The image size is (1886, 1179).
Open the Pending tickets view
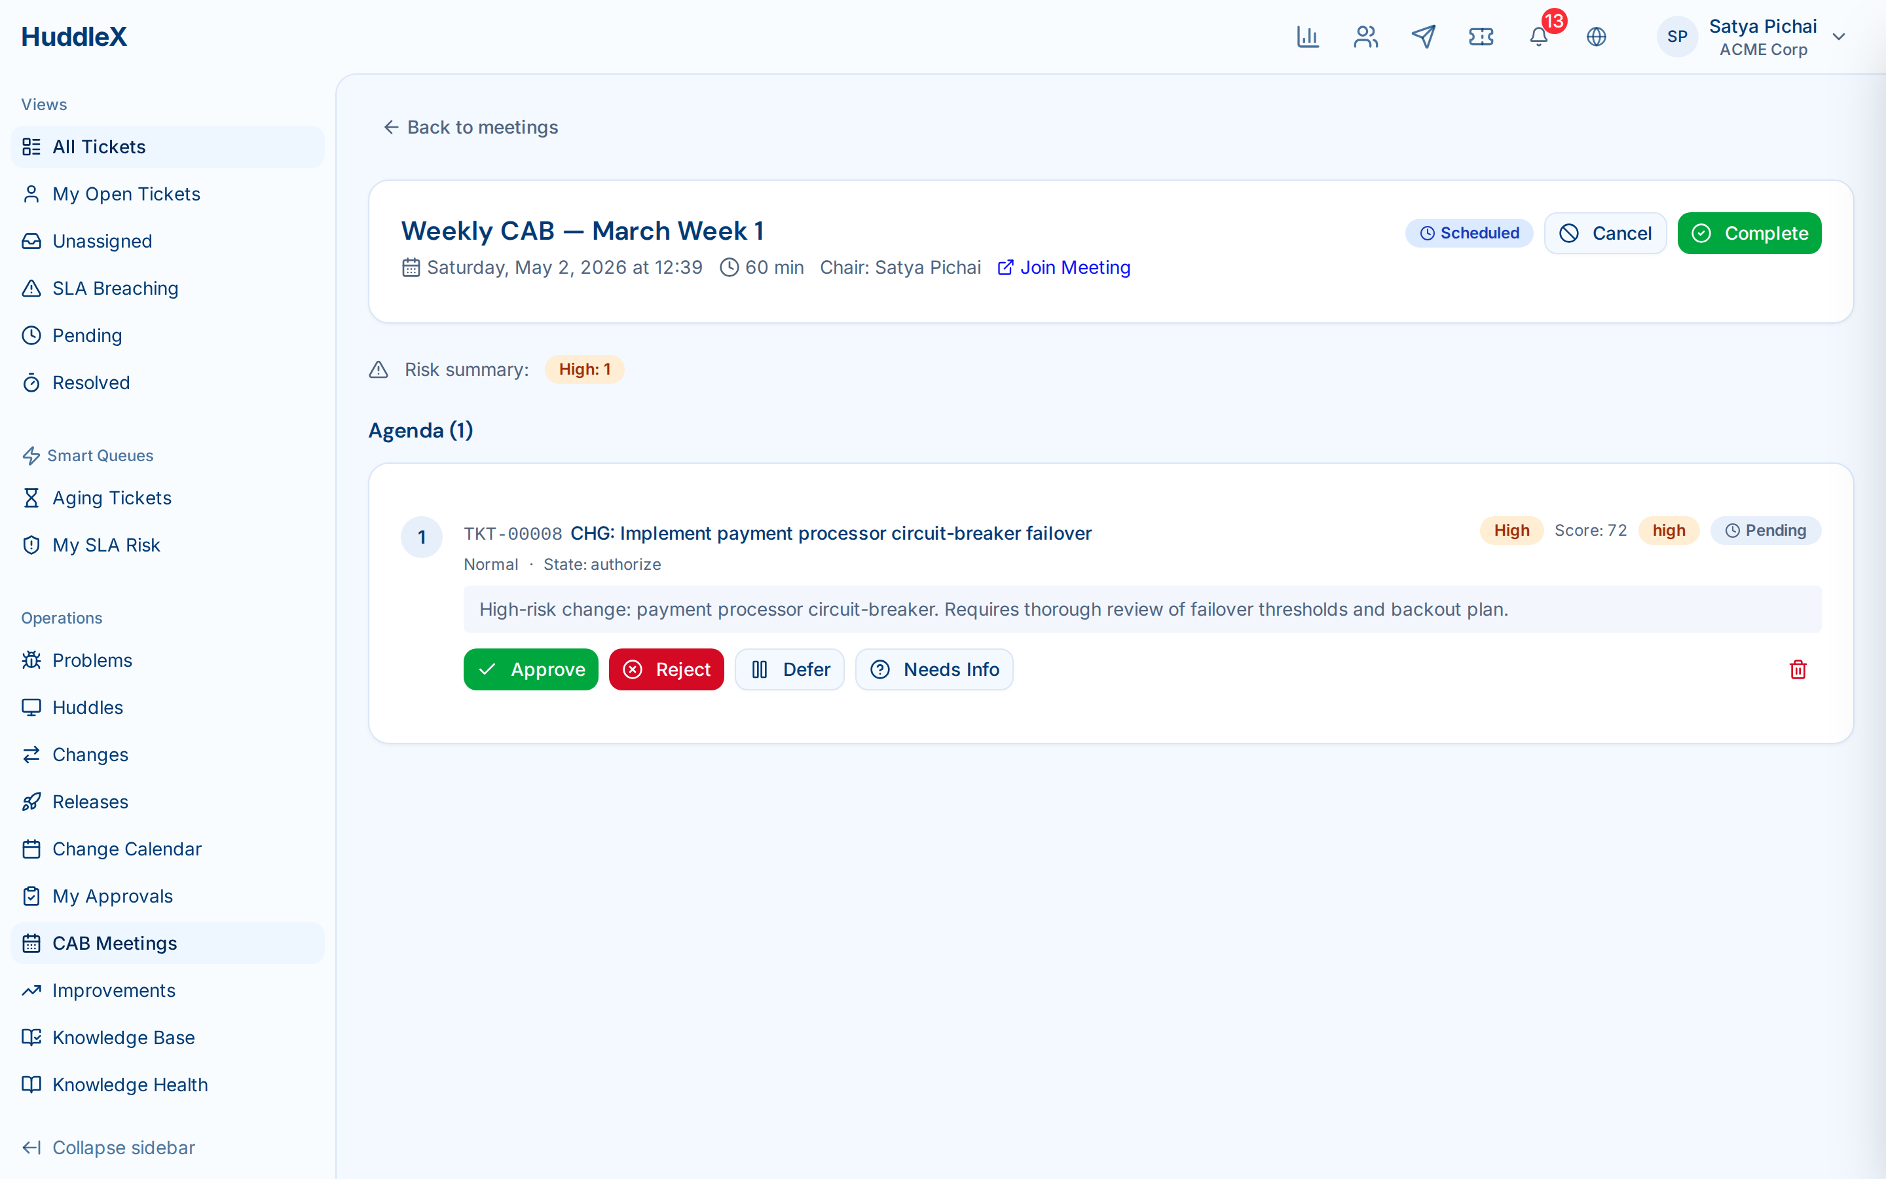coord(168,335)
